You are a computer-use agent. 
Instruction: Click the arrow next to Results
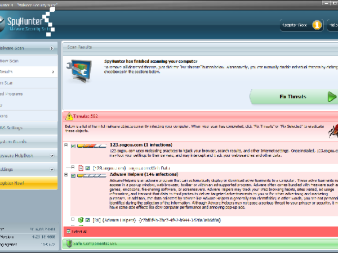tap(53, 72)
